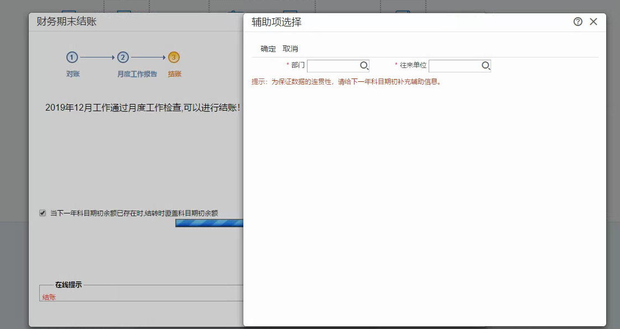The height and width of the screenshot is (329, 620).
Task: Open help for 辅助项选择 dialog
Action: click(578, 22)
